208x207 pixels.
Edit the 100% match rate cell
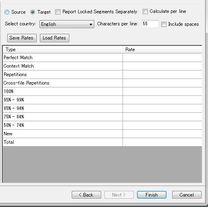coord(162,91)
